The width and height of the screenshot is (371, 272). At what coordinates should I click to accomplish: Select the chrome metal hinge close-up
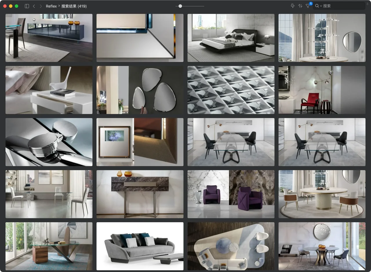49,142
